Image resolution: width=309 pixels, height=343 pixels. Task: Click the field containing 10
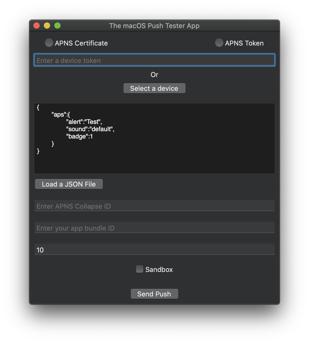coord(154,250)
